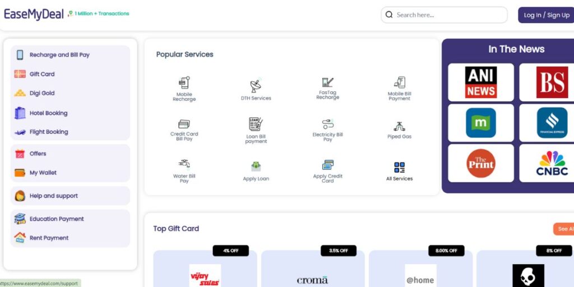Open the FasTag Recharge icon
Image resolution: width=574 pixels, height=287 pixels.
[x=327, y=82]
